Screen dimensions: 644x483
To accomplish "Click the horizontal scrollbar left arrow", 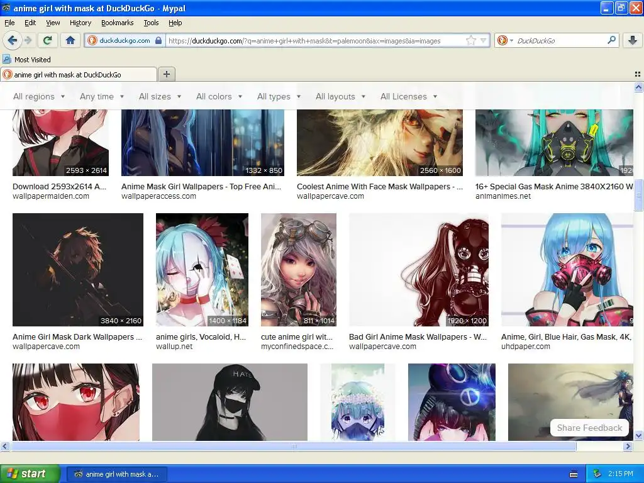I will click(x=4, y=446).
